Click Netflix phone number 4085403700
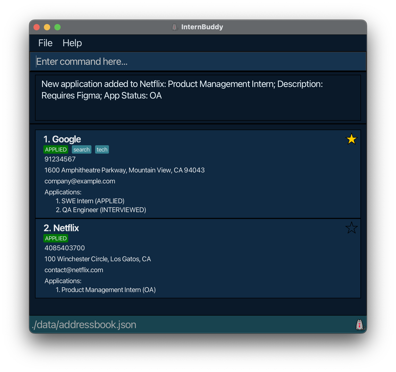This screenshot has height=372, width=396. click(x=65, y=248)
